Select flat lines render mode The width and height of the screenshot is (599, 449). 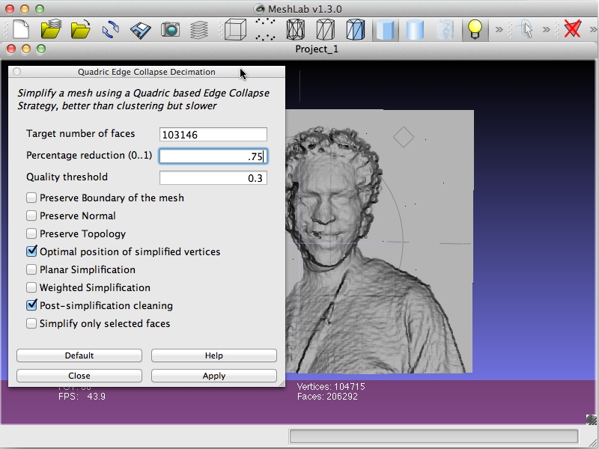(x=355, y=29)
